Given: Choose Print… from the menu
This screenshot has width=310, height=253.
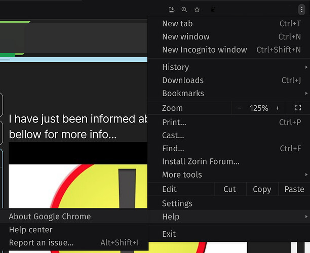Looking at the screenshot, I should (x=229, y=122).
